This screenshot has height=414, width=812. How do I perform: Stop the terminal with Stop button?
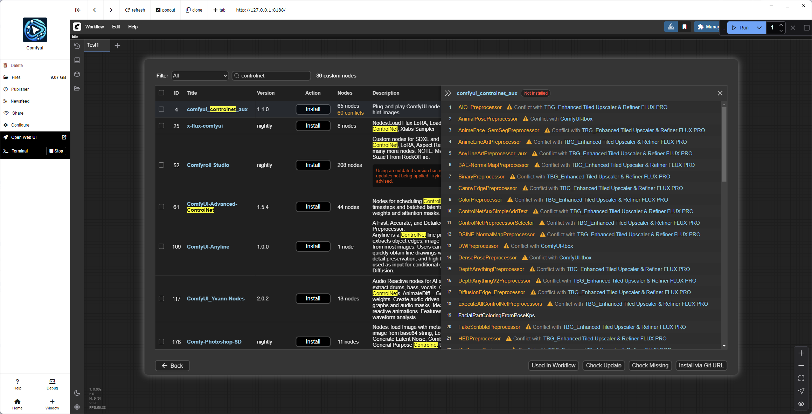tap(56, 151)
